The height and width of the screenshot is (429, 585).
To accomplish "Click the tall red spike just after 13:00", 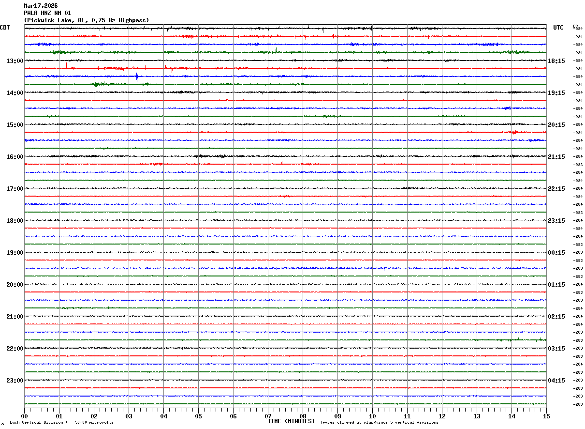I will [67, 63].
